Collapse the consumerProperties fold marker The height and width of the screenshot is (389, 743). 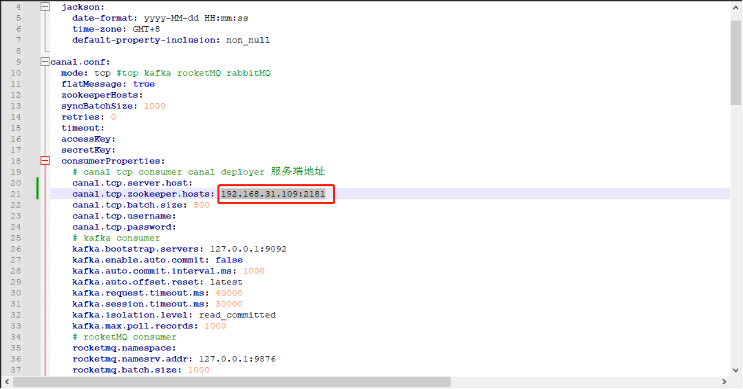coord(45,161)
